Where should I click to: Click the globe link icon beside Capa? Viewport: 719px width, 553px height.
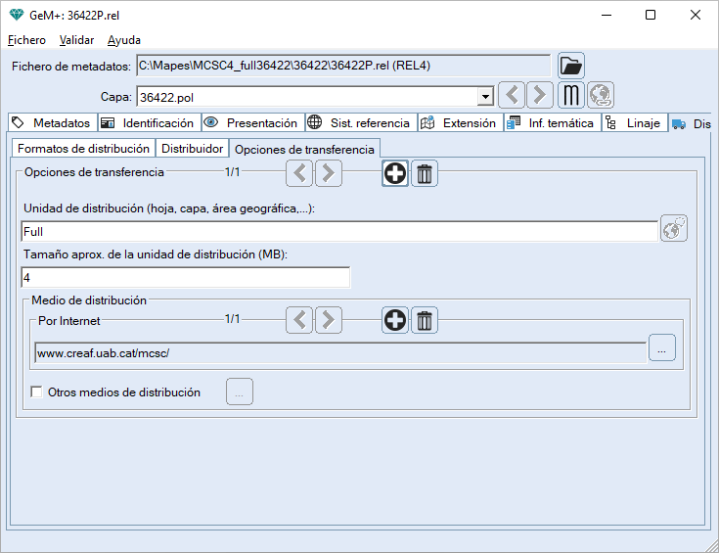coord(600,95)
